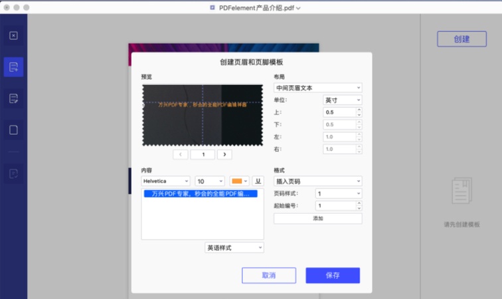Image resolution: width=502 pixels, height=299 pixels.
Task: Click the empty template placeholder icon
Action: tap(461, 191)
